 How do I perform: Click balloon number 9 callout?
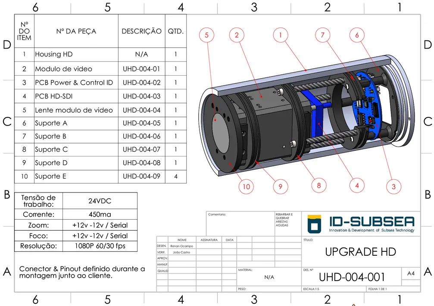pyautogui.click(x=281, y=187)
